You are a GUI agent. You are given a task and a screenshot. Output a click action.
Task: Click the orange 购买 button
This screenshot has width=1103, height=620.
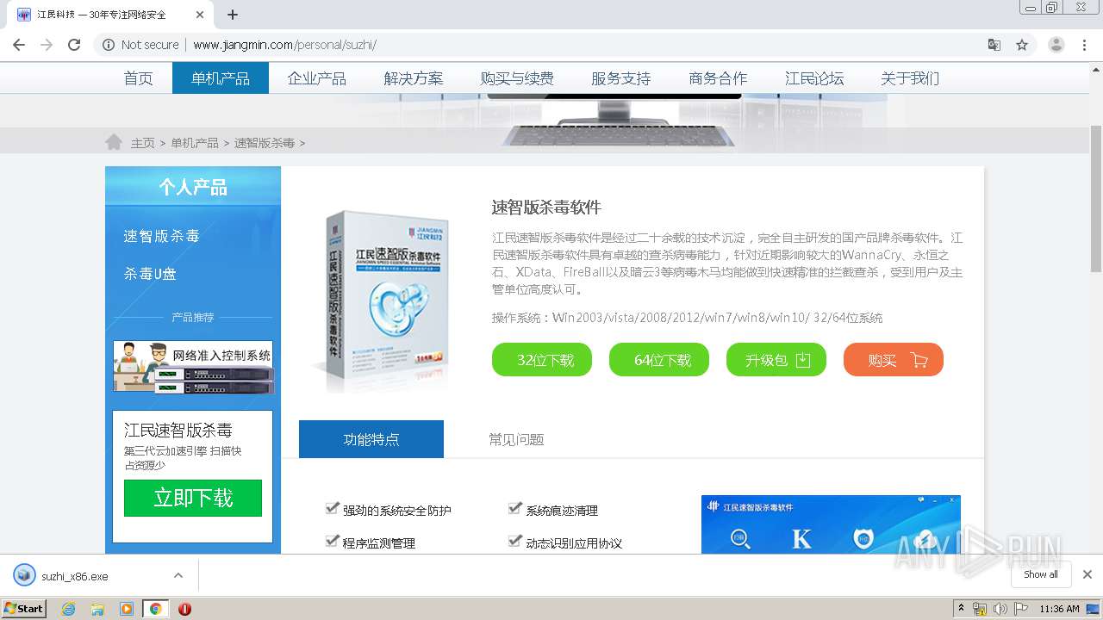[x=894, y=360]
